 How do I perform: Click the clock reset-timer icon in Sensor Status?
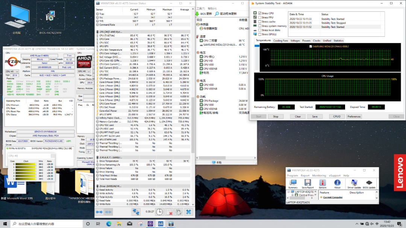[x=159, y=212]
